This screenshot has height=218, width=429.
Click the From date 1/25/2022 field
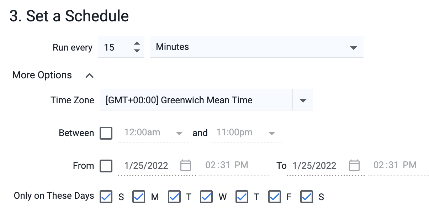click(146, 166)
